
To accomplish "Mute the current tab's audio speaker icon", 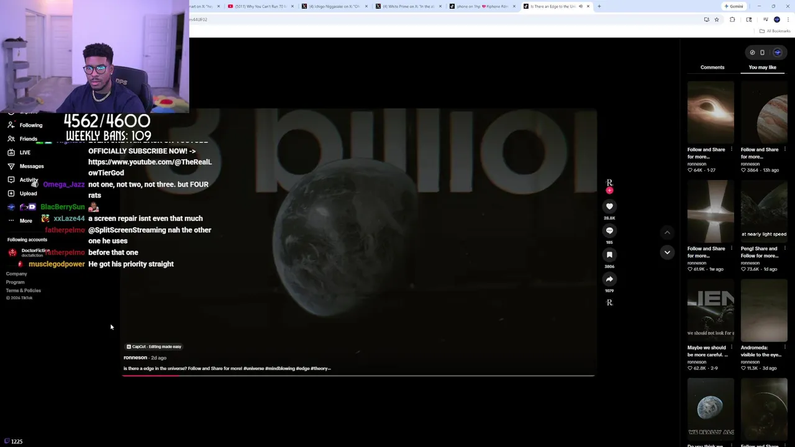I will pos(581,6).
